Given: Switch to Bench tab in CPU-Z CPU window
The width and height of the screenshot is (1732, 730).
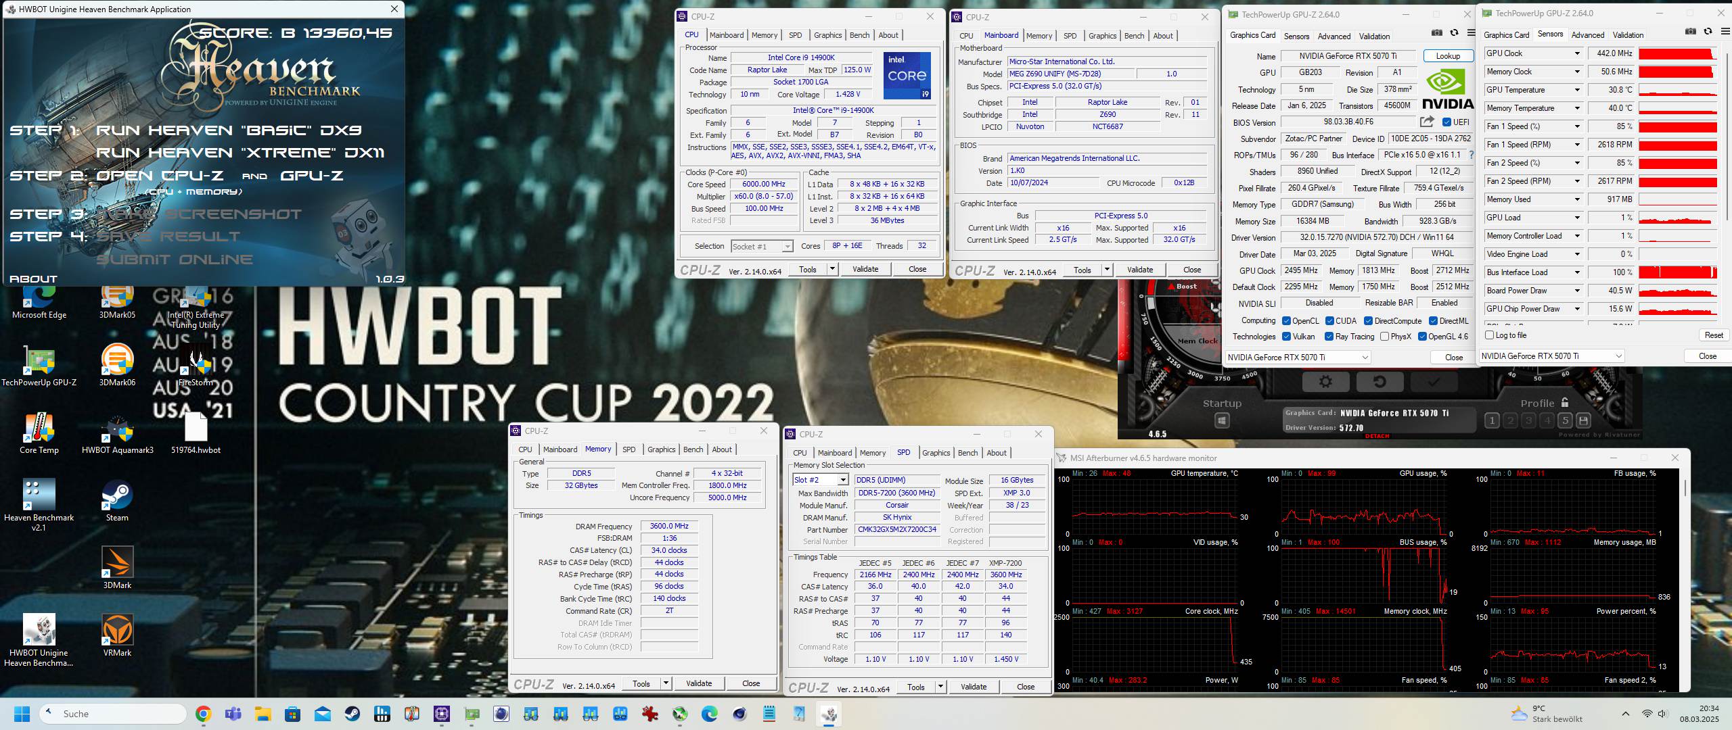Looking at the screenshot, I should [859, 35].
